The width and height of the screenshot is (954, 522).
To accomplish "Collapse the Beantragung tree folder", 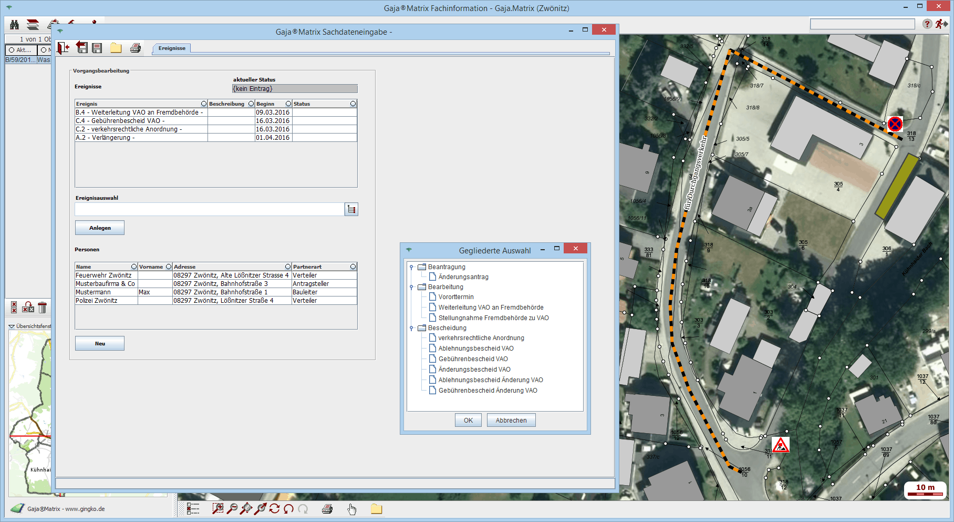I will (x=411, y=267).
